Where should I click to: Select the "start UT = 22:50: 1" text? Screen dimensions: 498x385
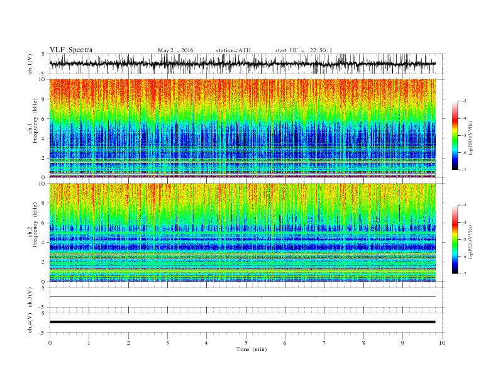tap(304, 50)
